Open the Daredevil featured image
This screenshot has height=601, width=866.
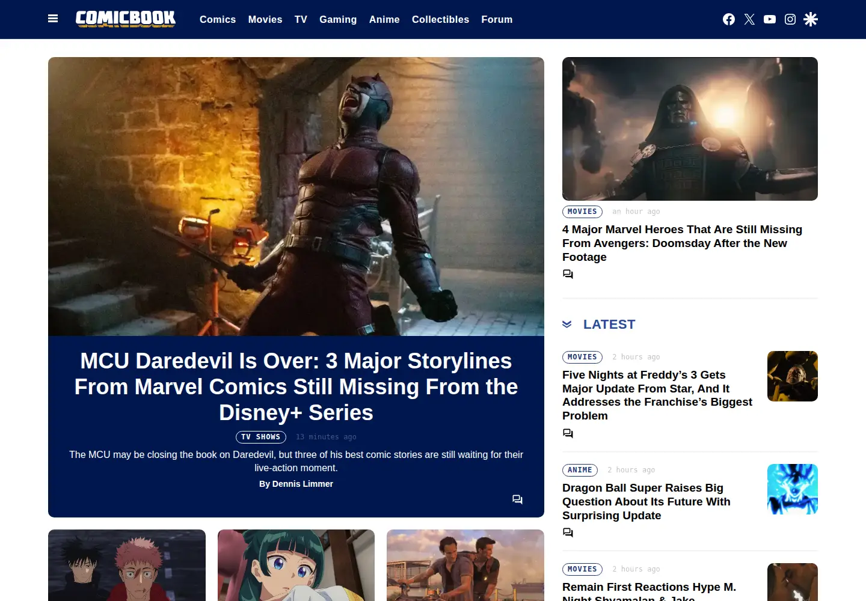(296, 197)
